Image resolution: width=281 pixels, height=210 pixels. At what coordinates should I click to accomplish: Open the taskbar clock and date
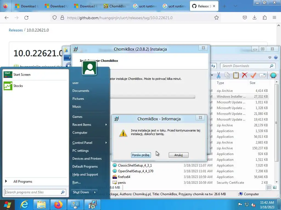tap(267, 205)
